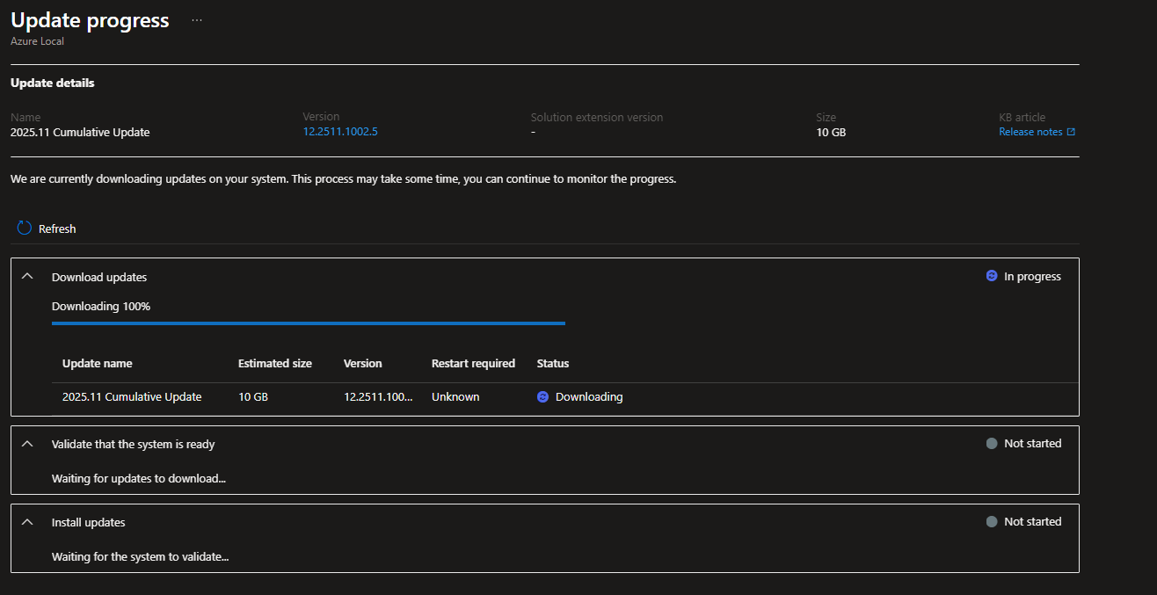The image size is (1157, 595).
Task: Click the Status column header
Action: click(553, 363)
